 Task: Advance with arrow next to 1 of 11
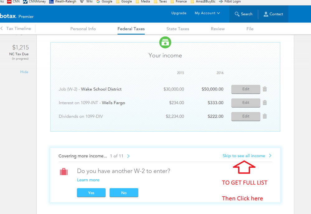click(x=128, y=156)
